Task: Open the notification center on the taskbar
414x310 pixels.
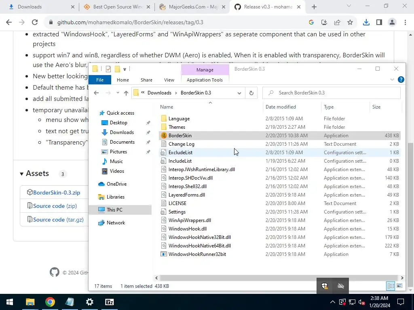Action: click(x=401, y=302)
